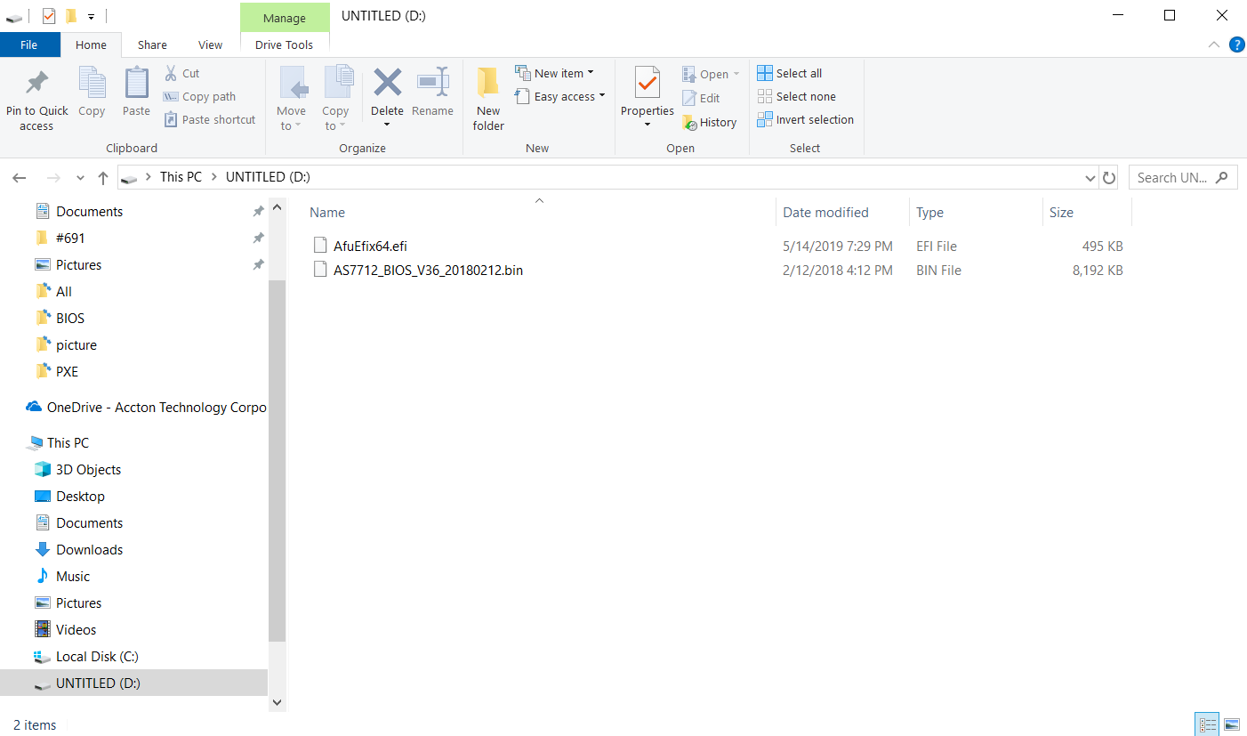Collapse the ribbon with the chevron
Screen dimensions: 1247x736
(1213, 44)
